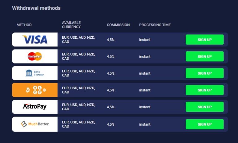
Task: Click the AstroPay logo
Action: coord(35,107)
